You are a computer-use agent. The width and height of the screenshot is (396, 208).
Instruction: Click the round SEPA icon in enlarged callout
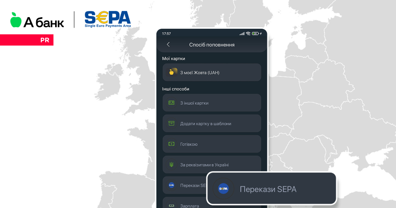click(x=223, y=189)
